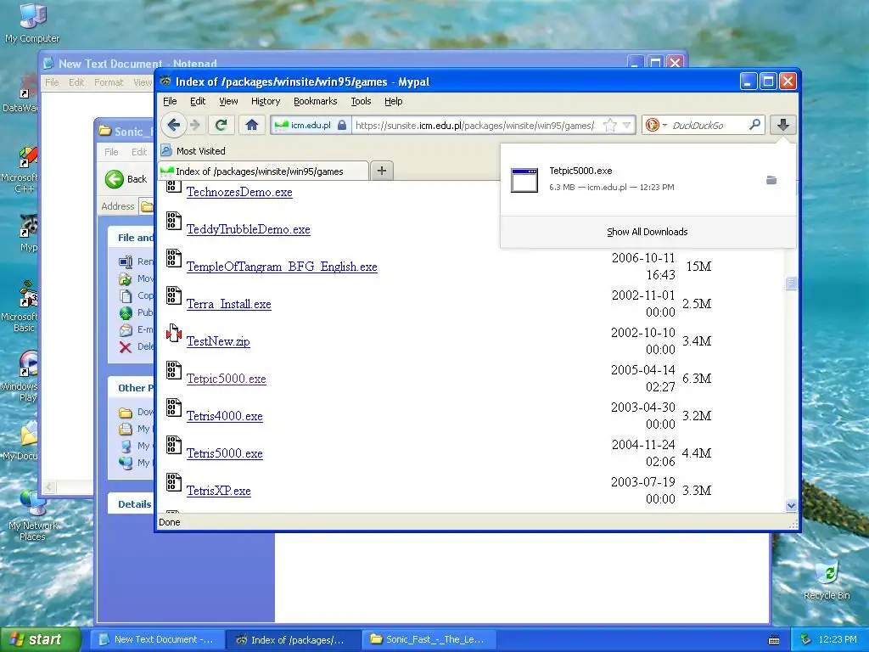This screenshot has height=652, width=869.
Task: Open the History menu in Mypal
Action: [x=266, y=101]
